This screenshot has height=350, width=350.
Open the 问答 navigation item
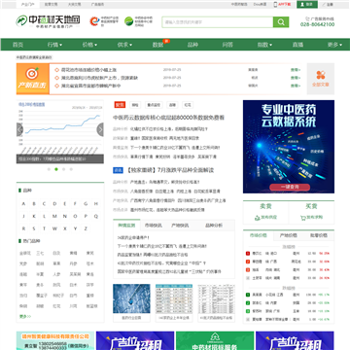(227, 45)
